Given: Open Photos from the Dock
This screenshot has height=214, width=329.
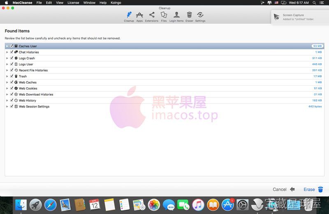Looking at the screenshot, I should coord(154,205).
